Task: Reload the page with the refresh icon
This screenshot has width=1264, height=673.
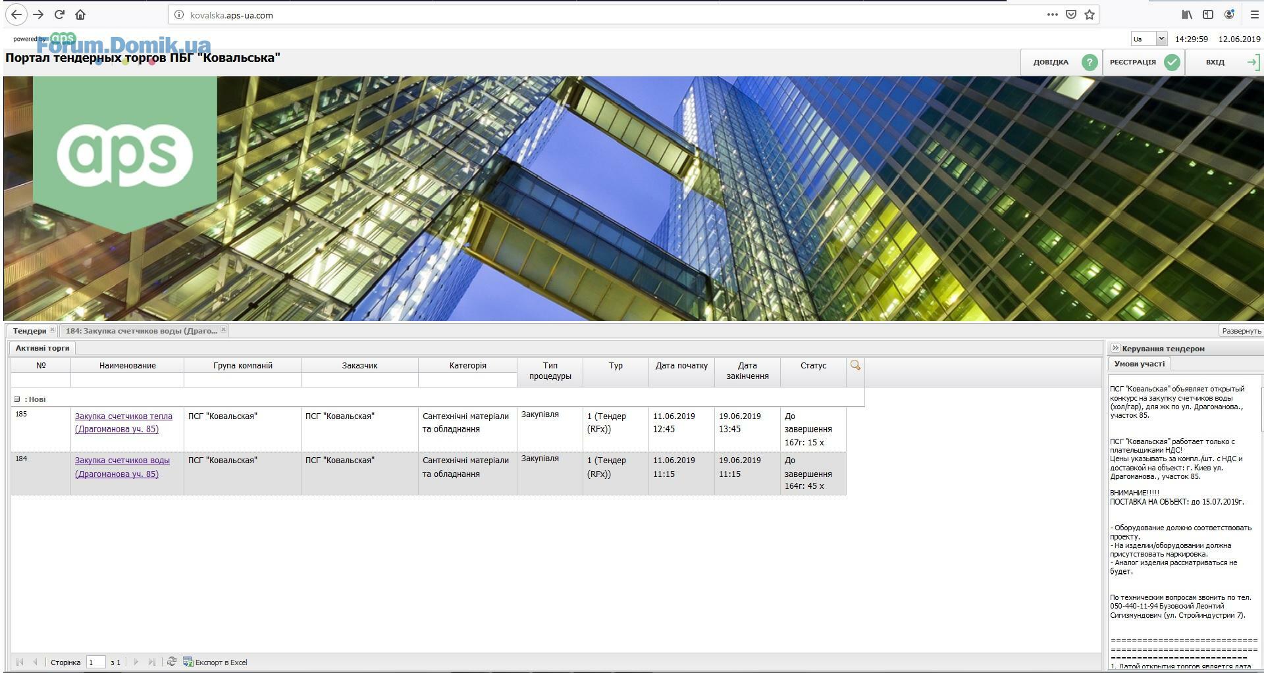Action: (x=59, y=14)
